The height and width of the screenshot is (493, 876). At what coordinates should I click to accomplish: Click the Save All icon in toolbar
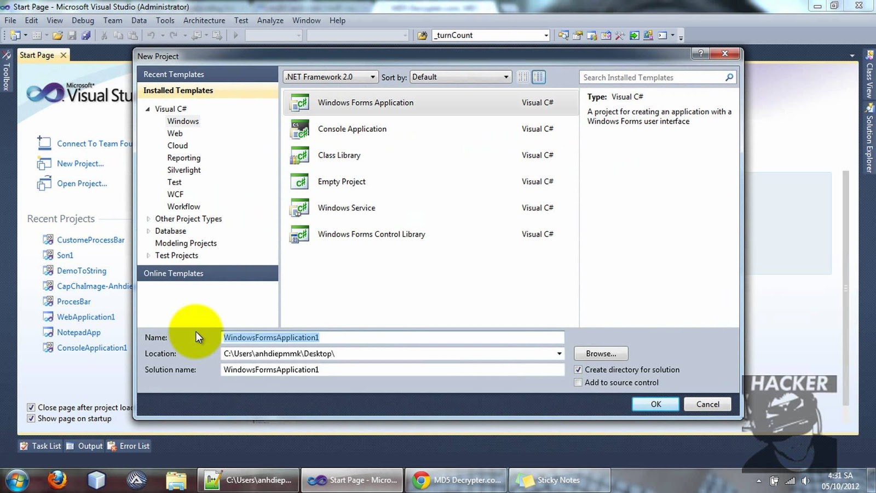tap(86, 35)
